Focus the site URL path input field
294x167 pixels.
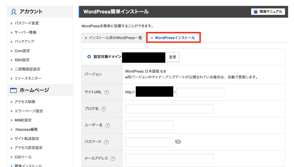pyautogui.click(x=201, y=92)
